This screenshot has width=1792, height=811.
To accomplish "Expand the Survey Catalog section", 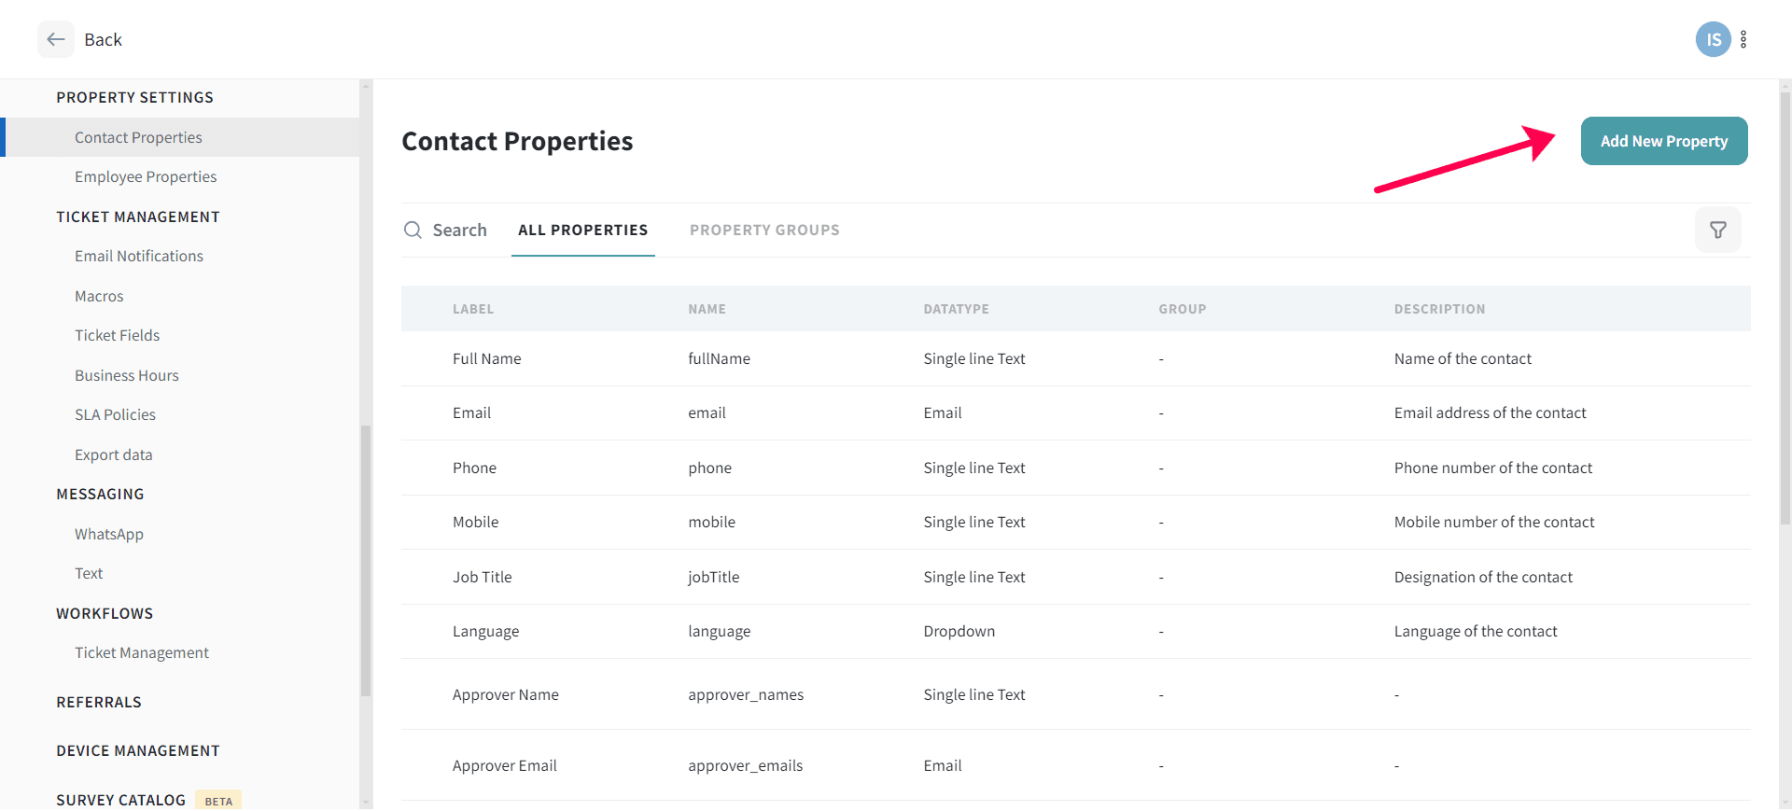I will tap(121, 800).
